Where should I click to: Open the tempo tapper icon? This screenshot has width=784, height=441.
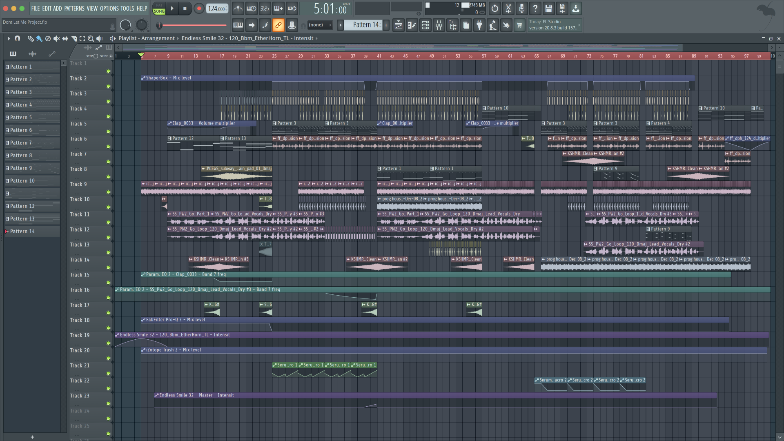(493, 25)
